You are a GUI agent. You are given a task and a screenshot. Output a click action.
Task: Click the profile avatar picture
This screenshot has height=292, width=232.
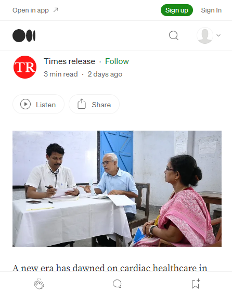(205, 35)
